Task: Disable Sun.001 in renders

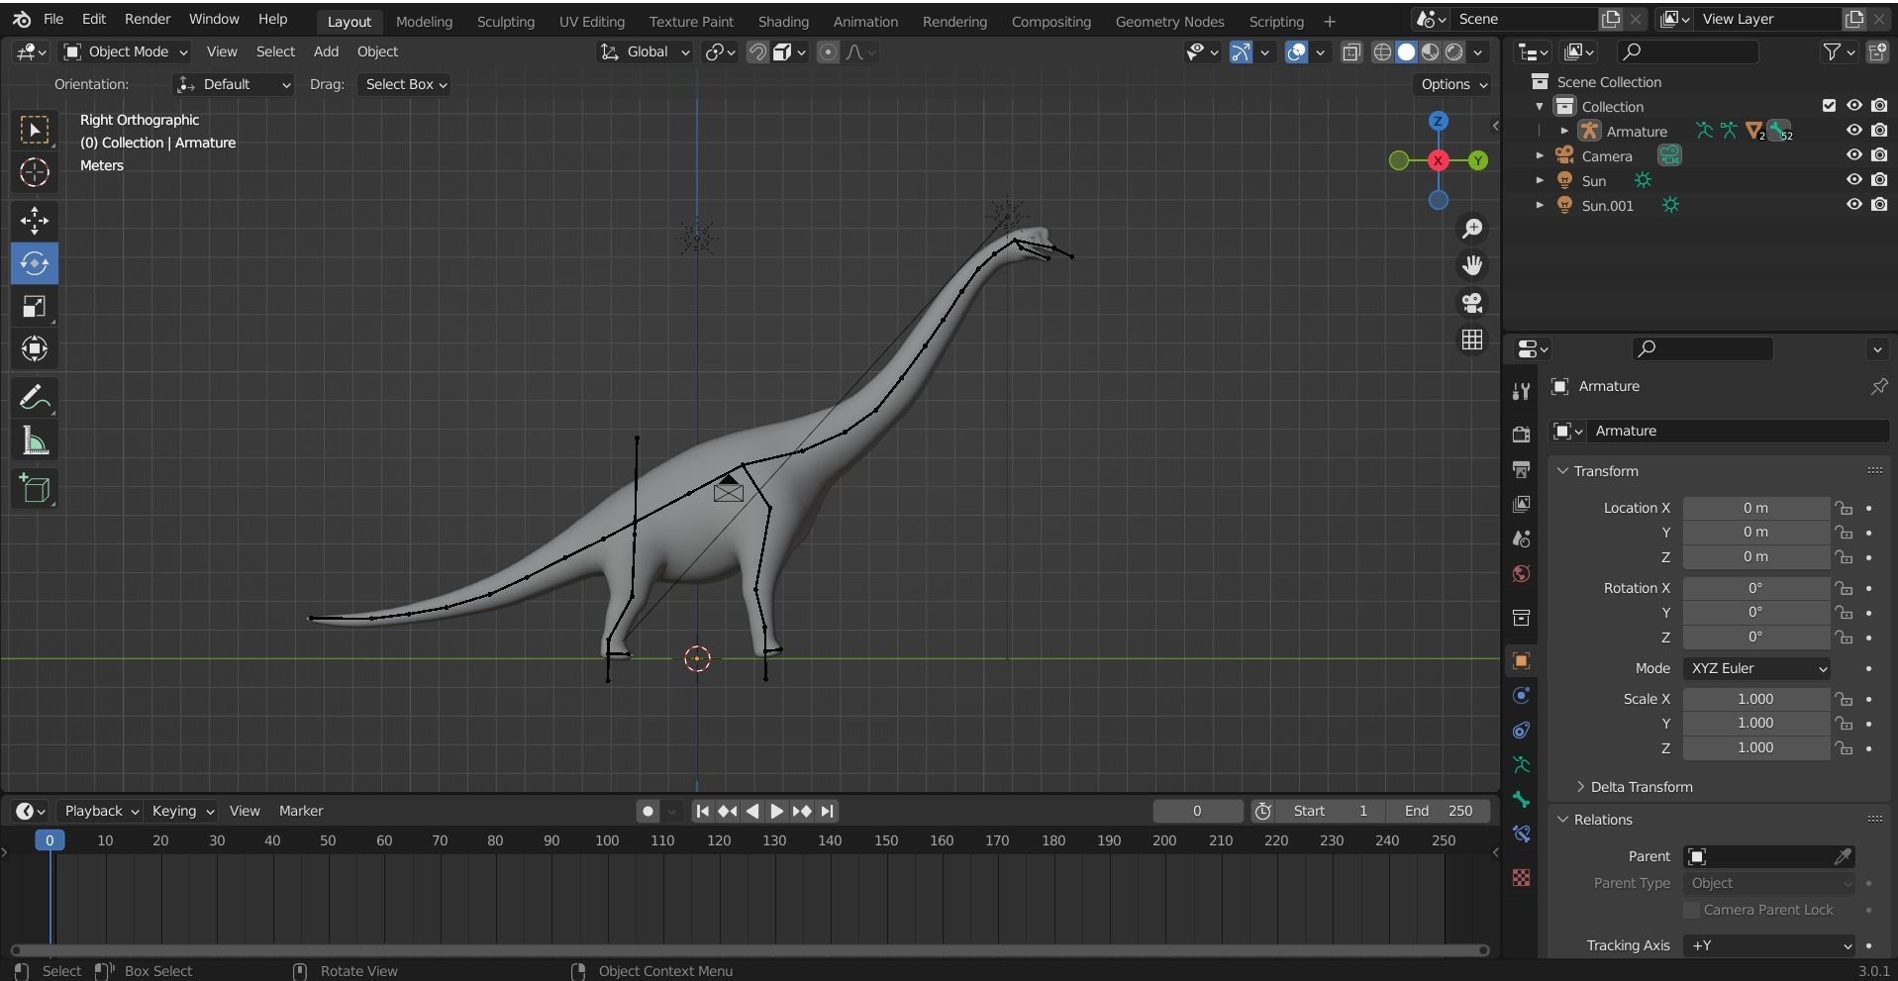Action: pyautogui.click(x=1879, y=205)
